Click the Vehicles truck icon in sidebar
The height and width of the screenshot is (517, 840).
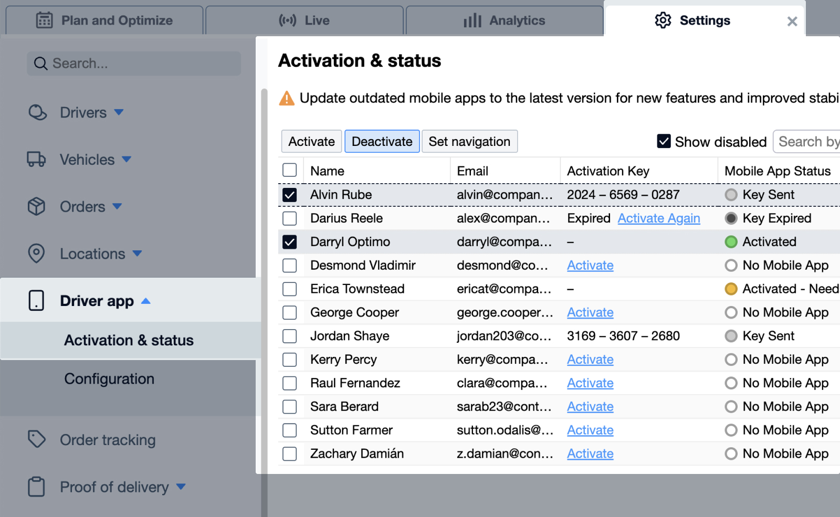pos(36,159)
